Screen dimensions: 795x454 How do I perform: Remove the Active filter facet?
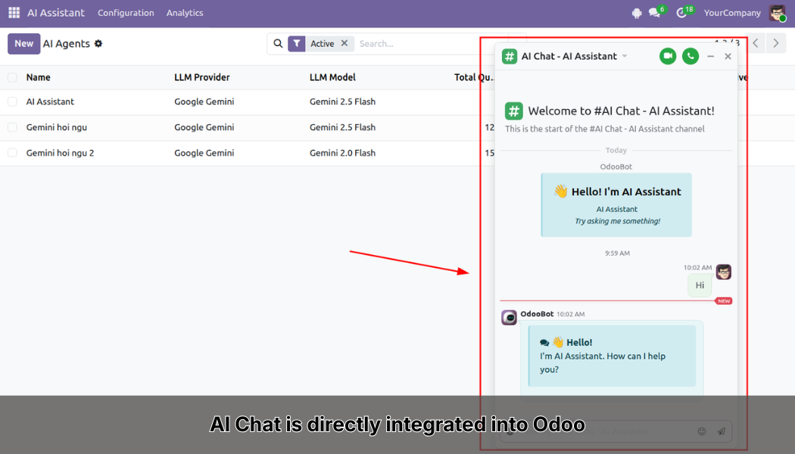coord(344,43)
